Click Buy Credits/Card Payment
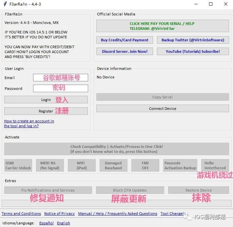The width and height of the screenshot is (233, 227). pos(125,40)
